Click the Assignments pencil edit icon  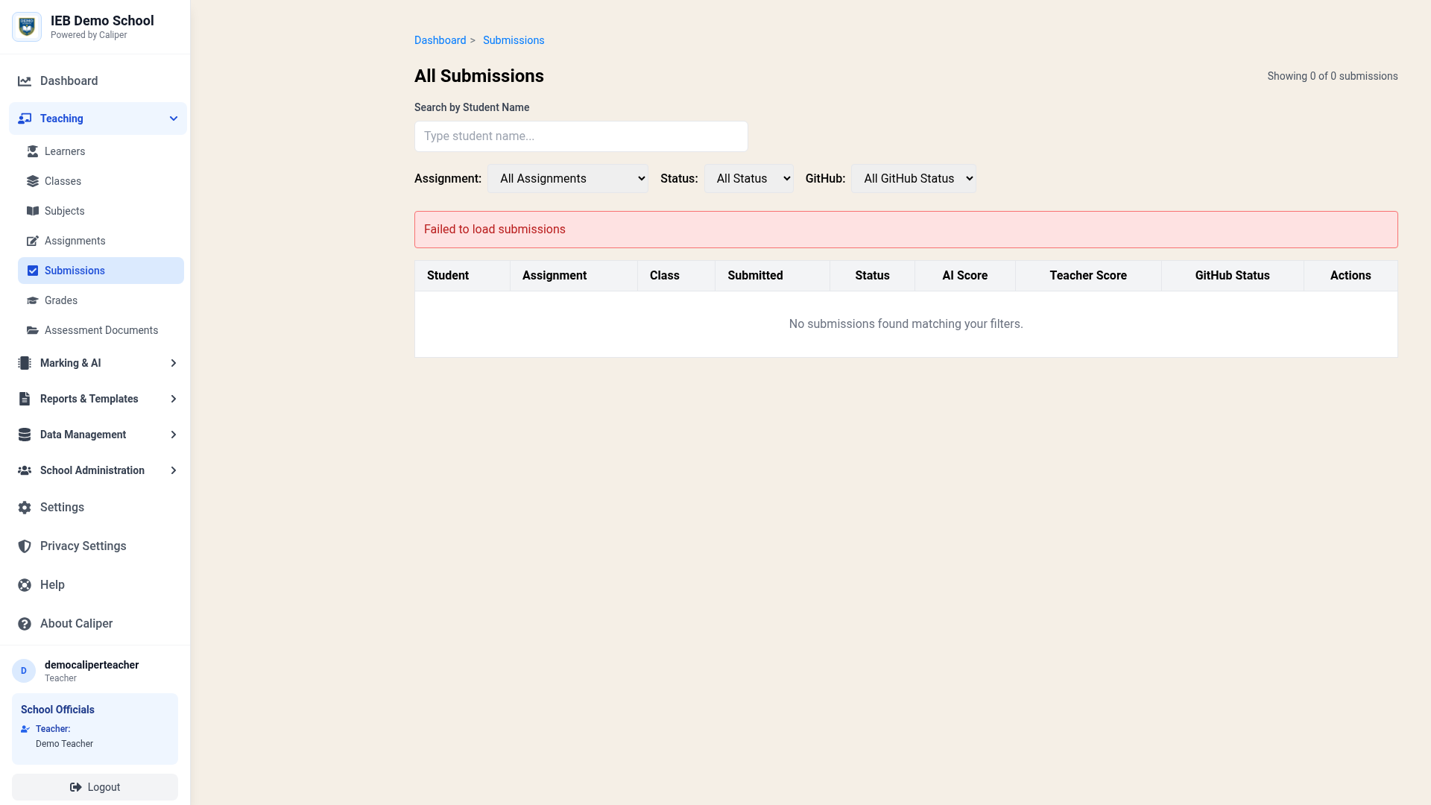coord(33,241)
